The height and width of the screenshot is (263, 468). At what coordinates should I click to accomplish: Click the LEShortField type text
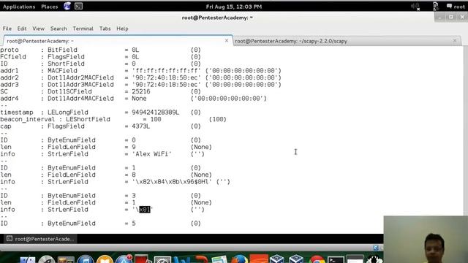(88, 119)
